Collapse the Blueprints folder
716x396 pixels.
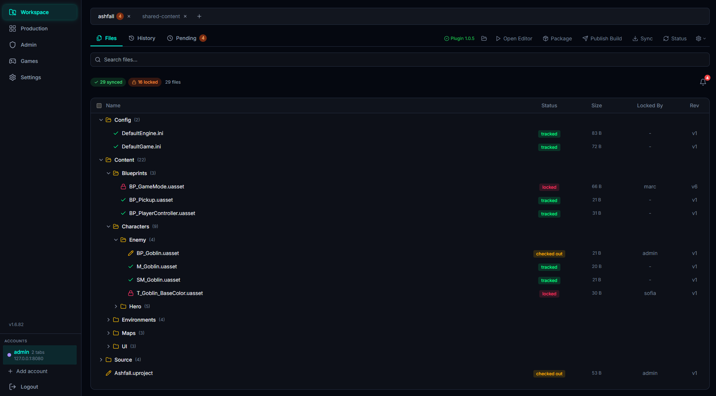(x=109, y=173)
